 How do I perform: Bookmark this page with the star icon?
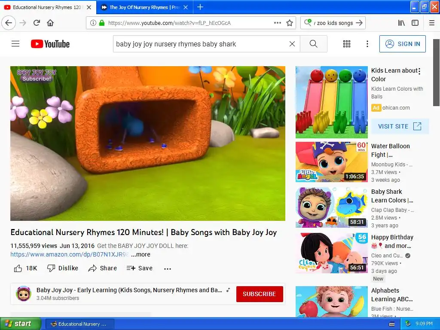point(290,23)
